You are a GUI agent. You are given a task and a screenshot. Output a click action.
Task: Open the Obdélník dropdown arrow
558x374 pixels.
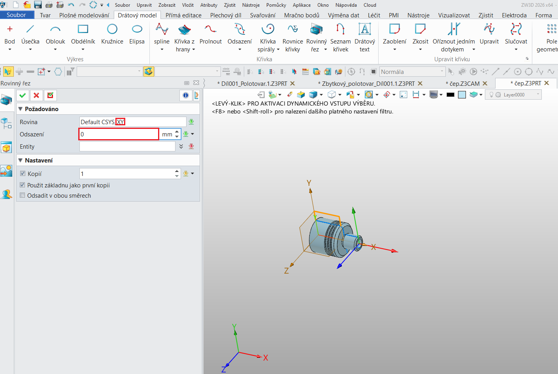(x=83, y=49)
